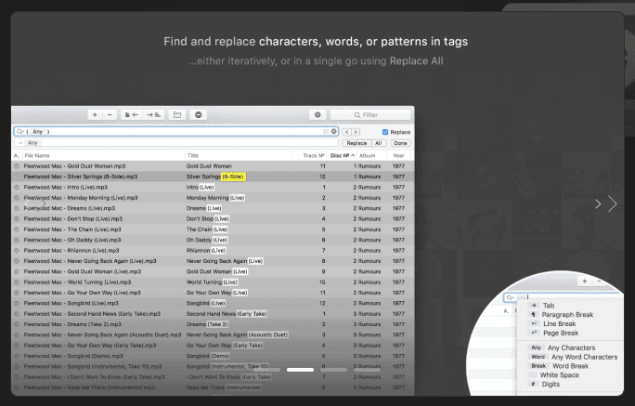Select the title Gold Dust Woman (Live)
The width and height of the screenshot is (635, 406).
click(216, 271)
